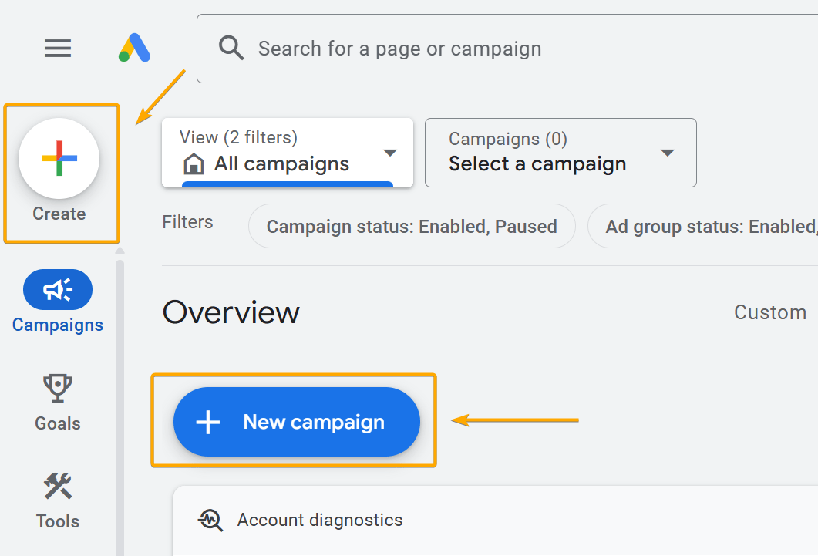Open Account diagnostics details
The image size is (818, 556).
point(318,520)
